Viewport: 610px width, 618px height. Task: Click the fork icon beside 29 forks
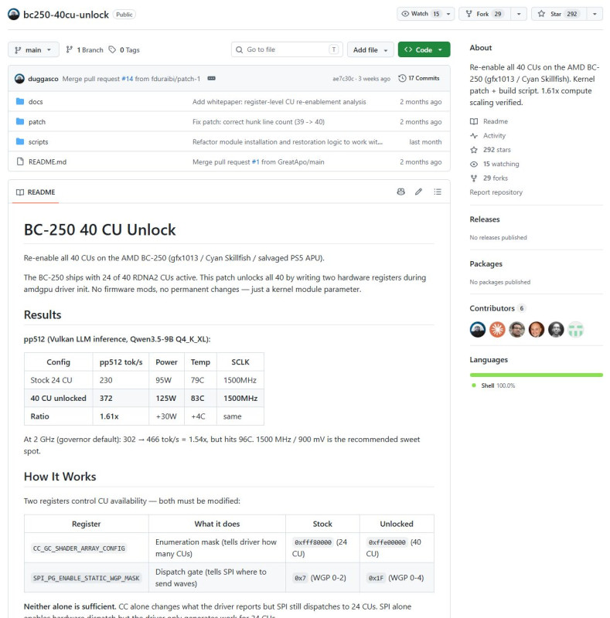(474, 178)
